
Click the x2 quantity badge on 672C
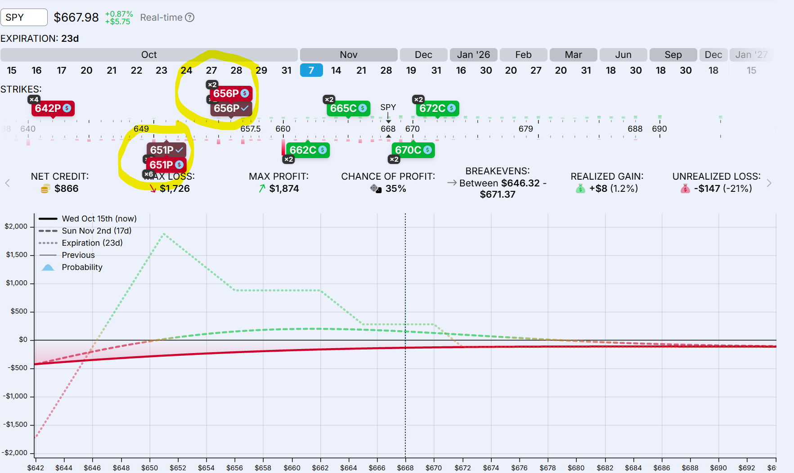pos(418,99)
